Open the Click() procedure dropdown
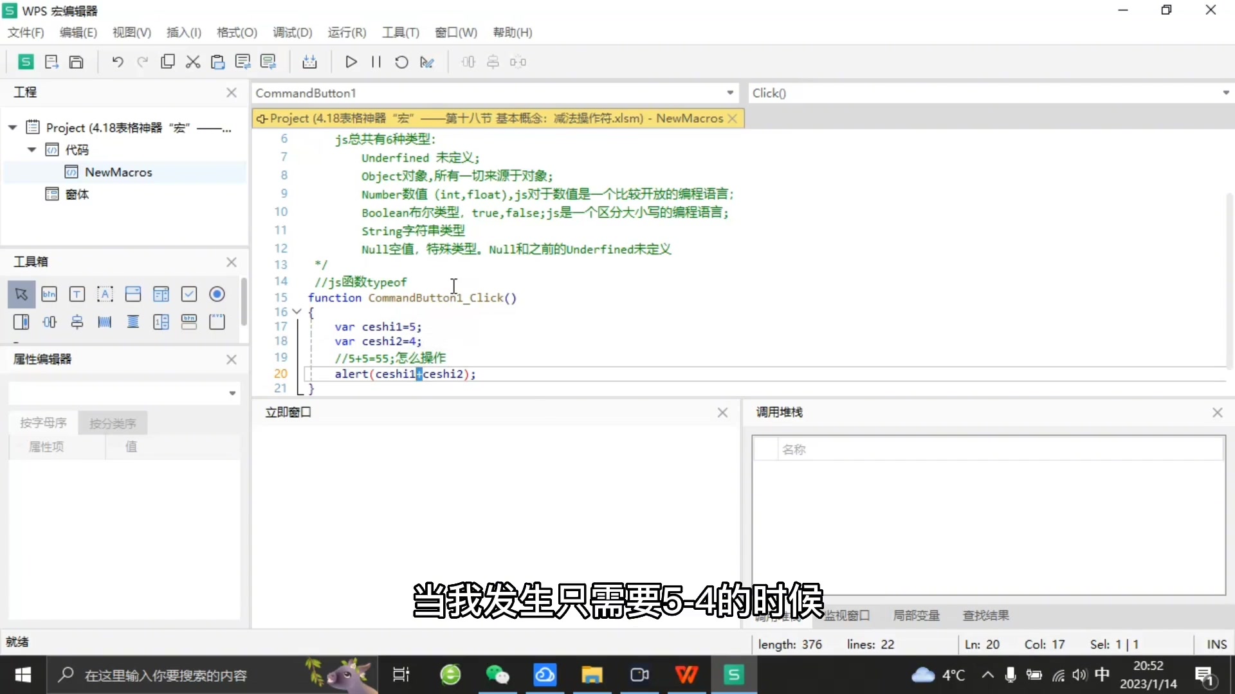1235x694 pixels. click(x=1225, y=93)
